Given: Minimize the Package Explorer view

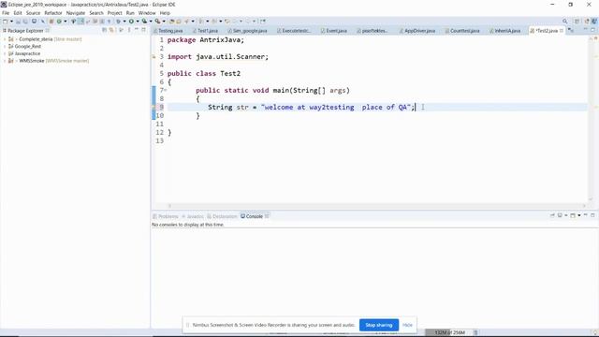Looking at the screenshot, I should pyautogui.click(x=137, y=30).
